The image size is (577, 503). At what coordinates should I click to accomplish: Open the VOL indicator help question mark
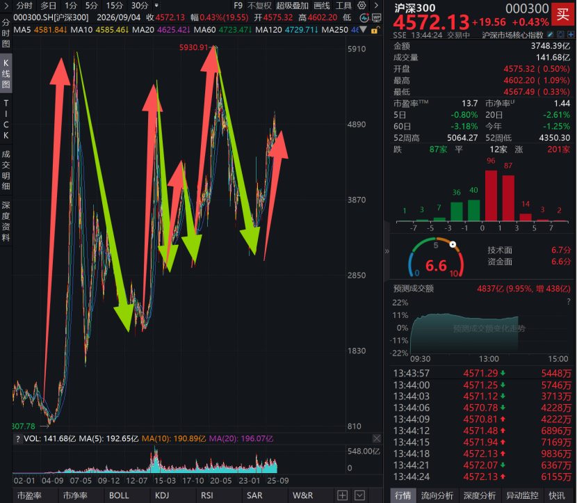[17, 438]
